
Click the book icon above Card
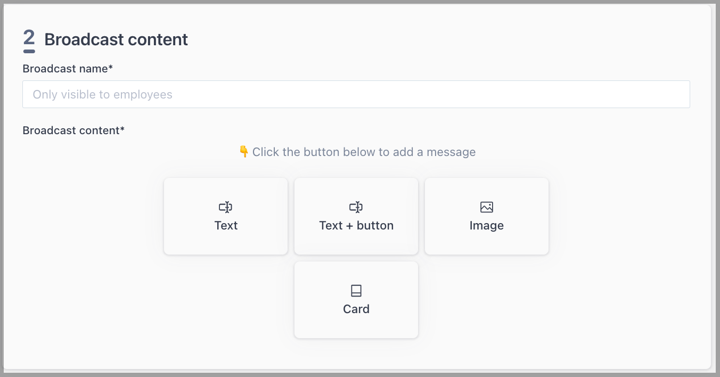click(x=356, y=291)
